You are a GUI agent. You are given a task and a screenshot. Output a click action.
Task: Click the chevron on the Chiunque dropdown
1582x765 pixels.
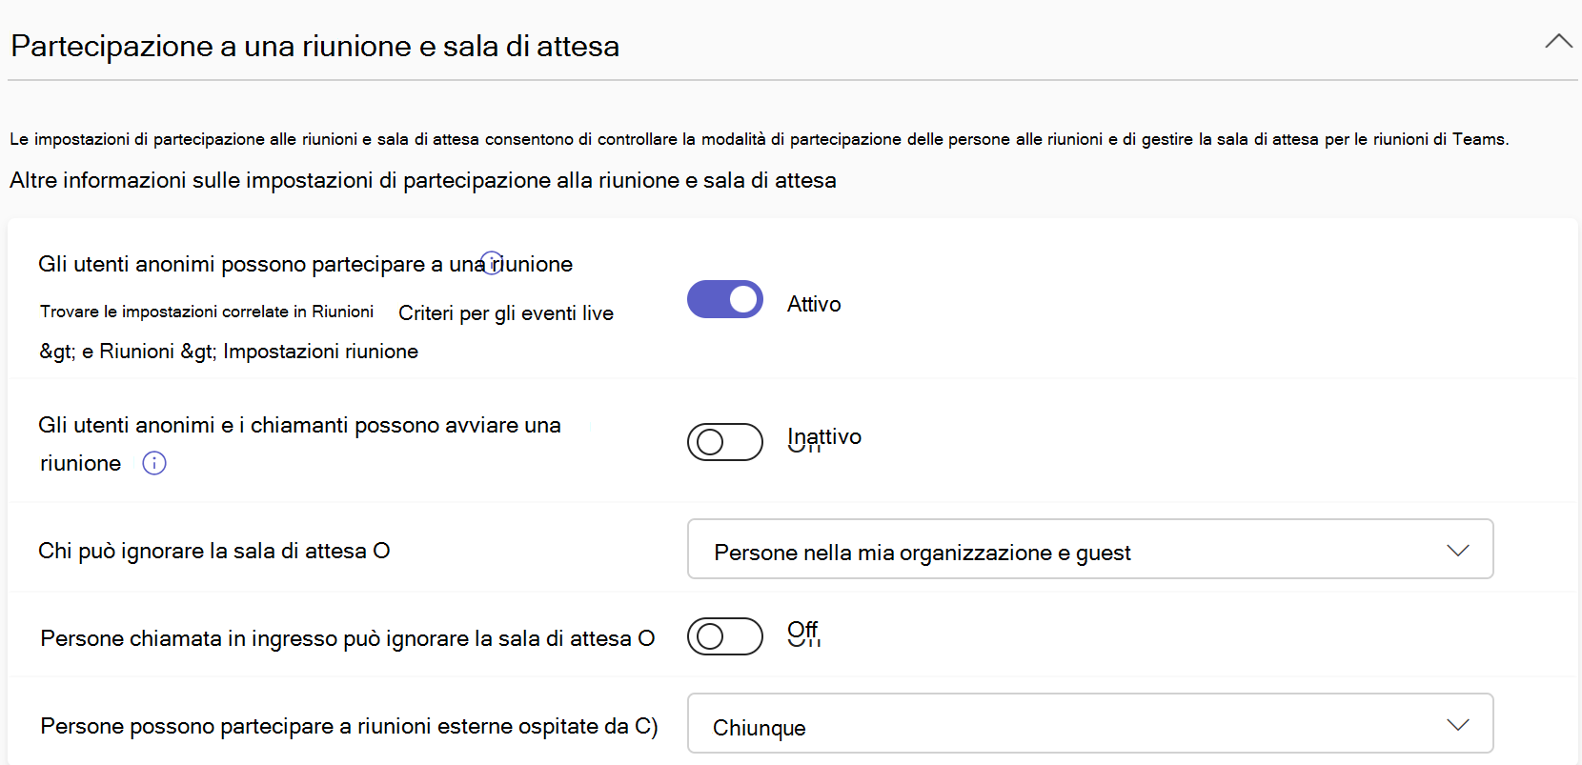tap(1457, 724)
